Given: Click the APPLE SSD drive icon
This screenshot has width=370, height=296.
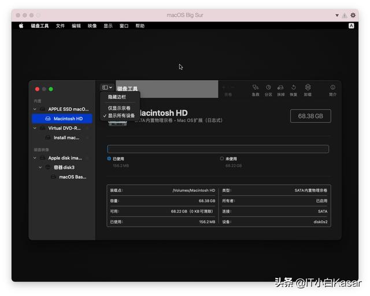Looking at the screenshot, I should point(42,109).
